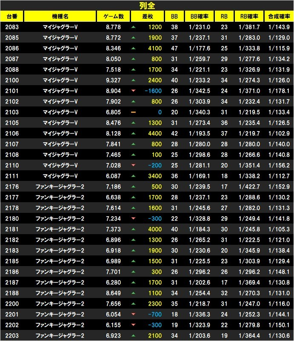Viewport: 294px width, 341px height.
Task: Click game count 6,054
Action: [x=113, y=314]
